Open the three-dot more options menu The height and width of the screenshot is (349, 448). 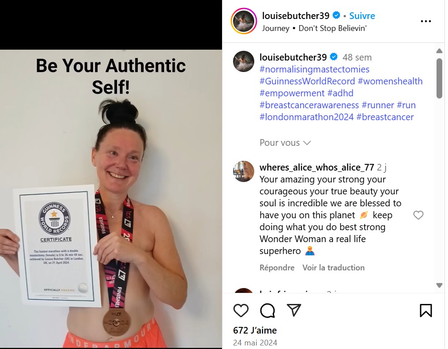[426, 21]
